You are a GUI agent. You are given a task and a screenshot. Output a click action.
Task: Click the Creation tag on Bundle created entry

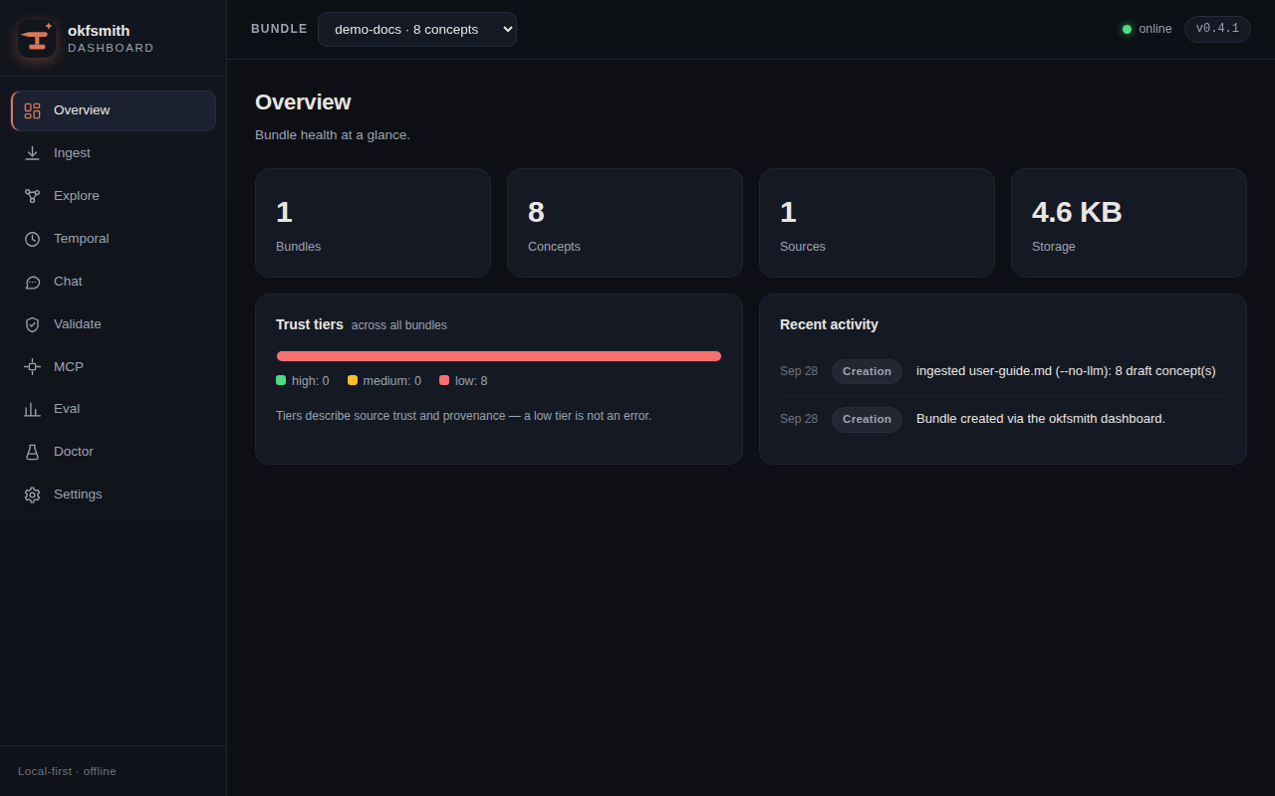click(x=867, y=419)
